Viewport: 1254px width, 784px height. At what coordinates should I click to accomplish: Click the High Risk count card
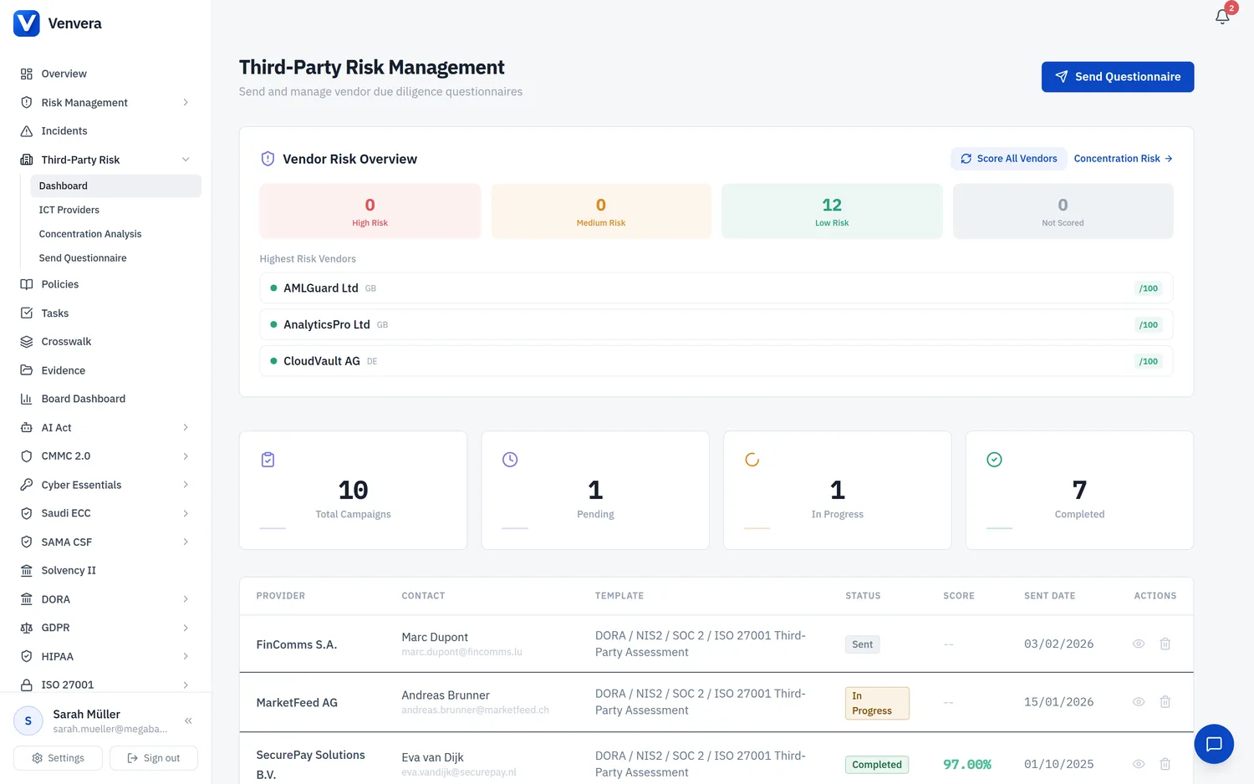[x=370, y=211]
